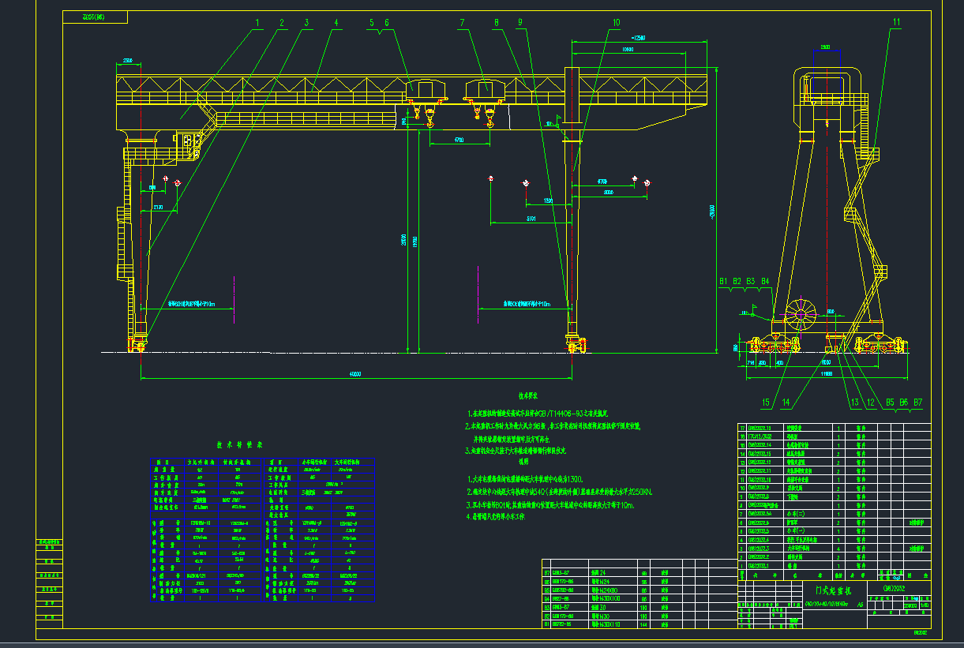Click the operator cab on left leg
Image resolution: width=964 pixels, height=648 pixels.
click(189, 146)
